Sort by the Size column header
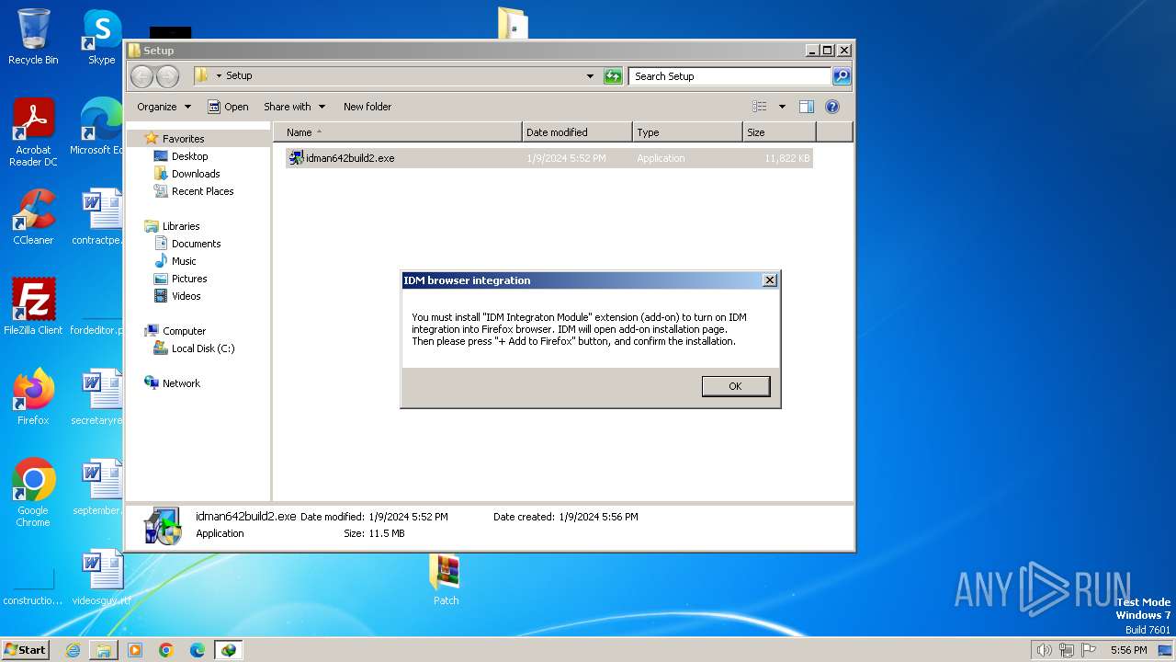The image size is (1176, 662). [779, 132]
